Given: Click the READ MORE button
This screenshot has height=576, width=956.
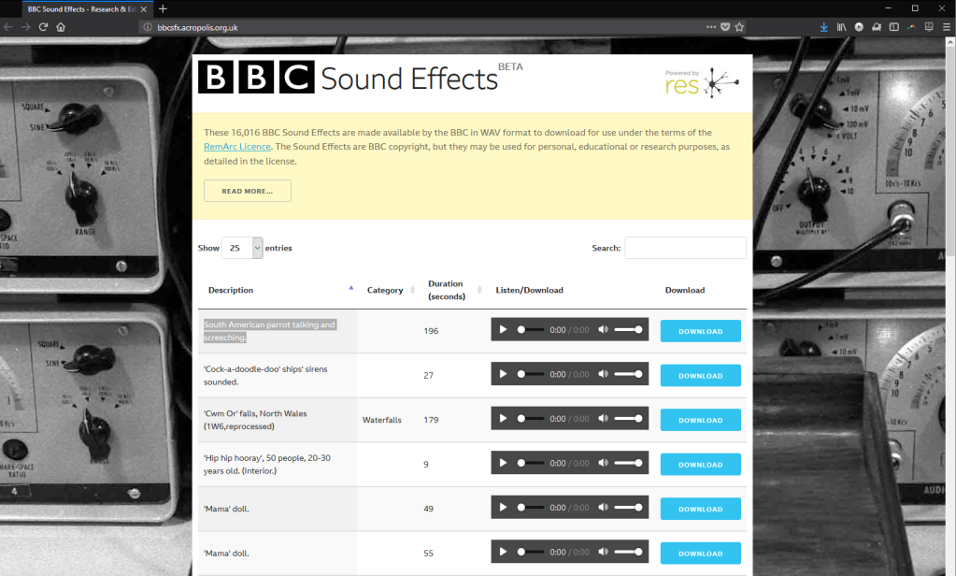Looking at the screenshot, I should click(x=247, y=191).
